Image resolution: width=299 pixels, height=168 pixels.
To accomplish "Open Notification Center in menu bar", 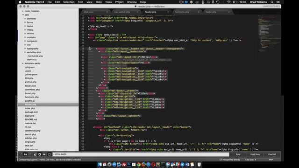I will [x=278, y=2].
